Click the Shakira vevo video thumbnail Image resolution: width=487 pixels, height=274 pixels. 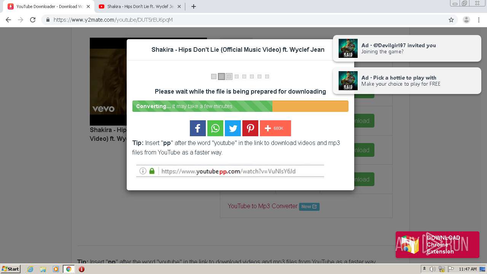(x=108, y=81)
